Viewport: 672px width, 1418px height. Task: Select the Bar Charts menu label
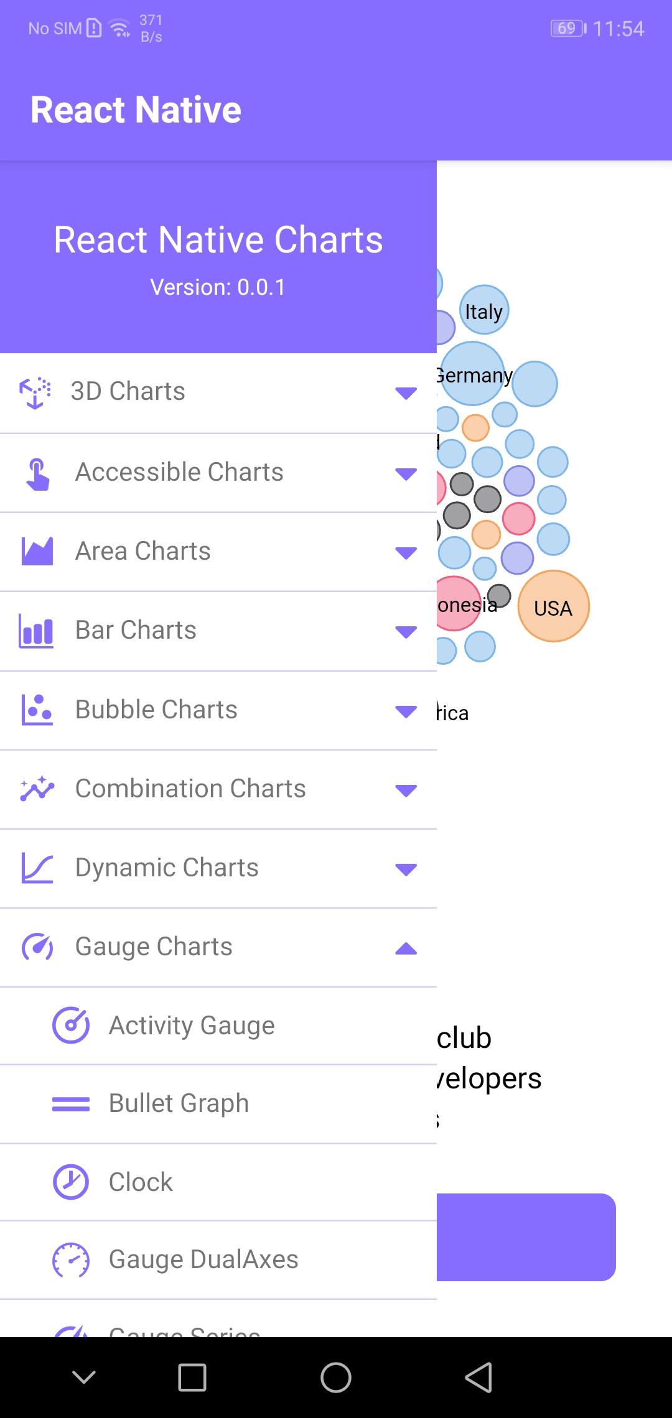136,630
